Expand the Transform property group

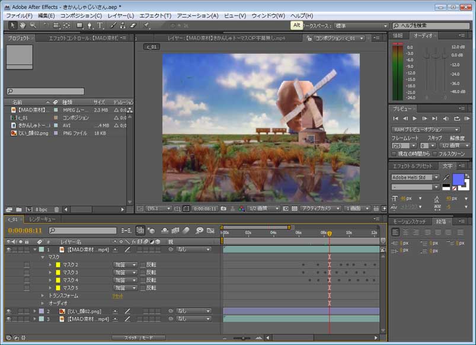click(x=43, y=295)
